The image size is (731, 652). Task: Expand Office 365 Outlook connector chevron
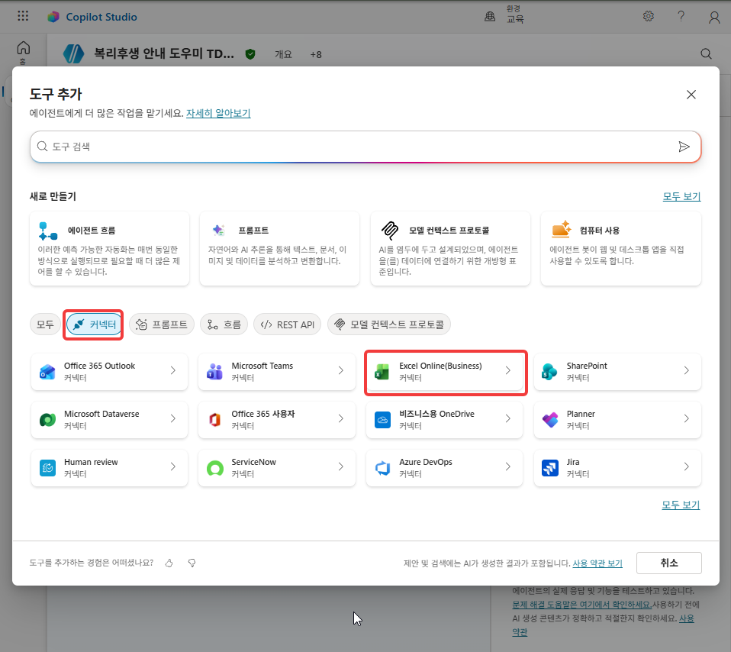173,370
